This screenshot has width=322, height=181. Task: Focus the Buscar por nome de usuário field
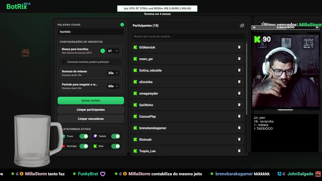tap(188, 36)
